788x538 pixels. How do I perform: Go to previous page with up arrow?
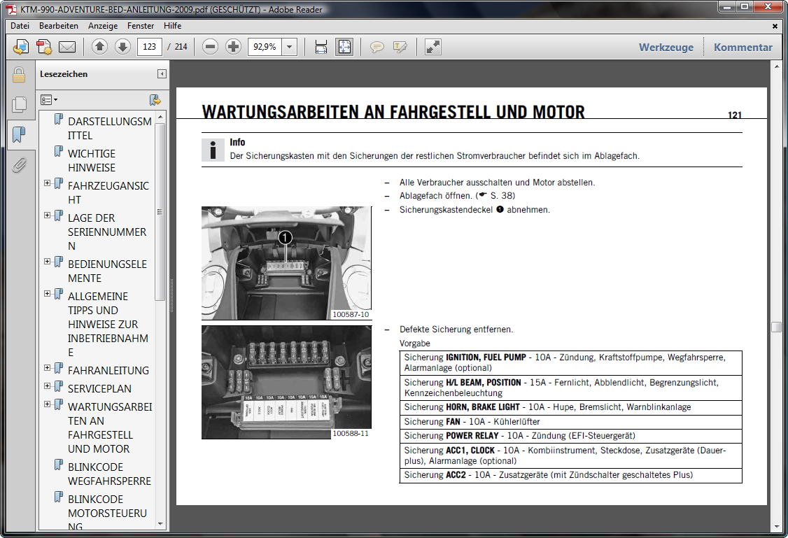coord(99,47)
